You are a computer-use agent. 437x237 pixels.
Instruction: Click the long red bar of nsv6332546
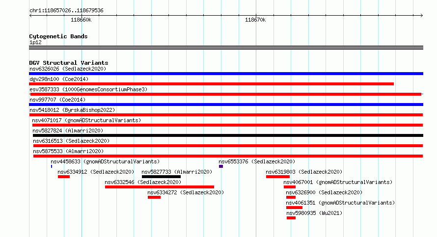click(x=160, y=187)
